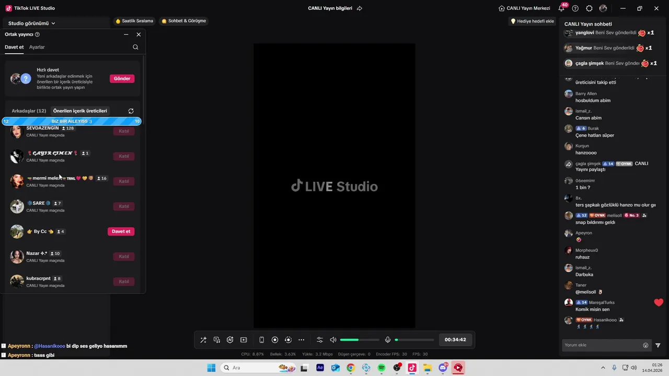Image resolution: width=669 pixels, height=376 pixels.
Task: Click the dashed-circle replay capture icon
Action: (288, 340)
